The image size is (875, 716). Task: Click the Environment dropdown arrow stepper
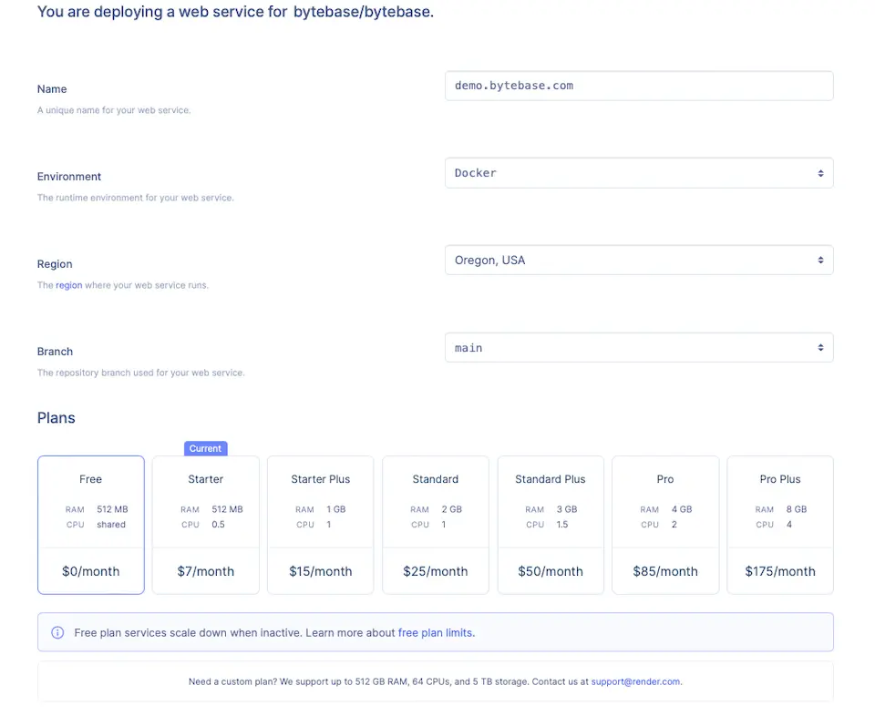click(x=820, y=173)
